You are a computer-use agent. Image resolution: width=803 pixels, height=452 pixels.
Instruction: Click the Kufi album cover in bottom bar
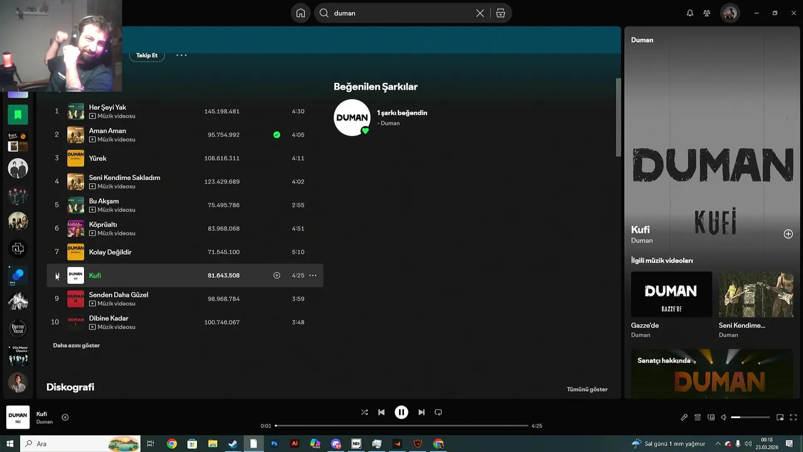[x=18, y=417]
